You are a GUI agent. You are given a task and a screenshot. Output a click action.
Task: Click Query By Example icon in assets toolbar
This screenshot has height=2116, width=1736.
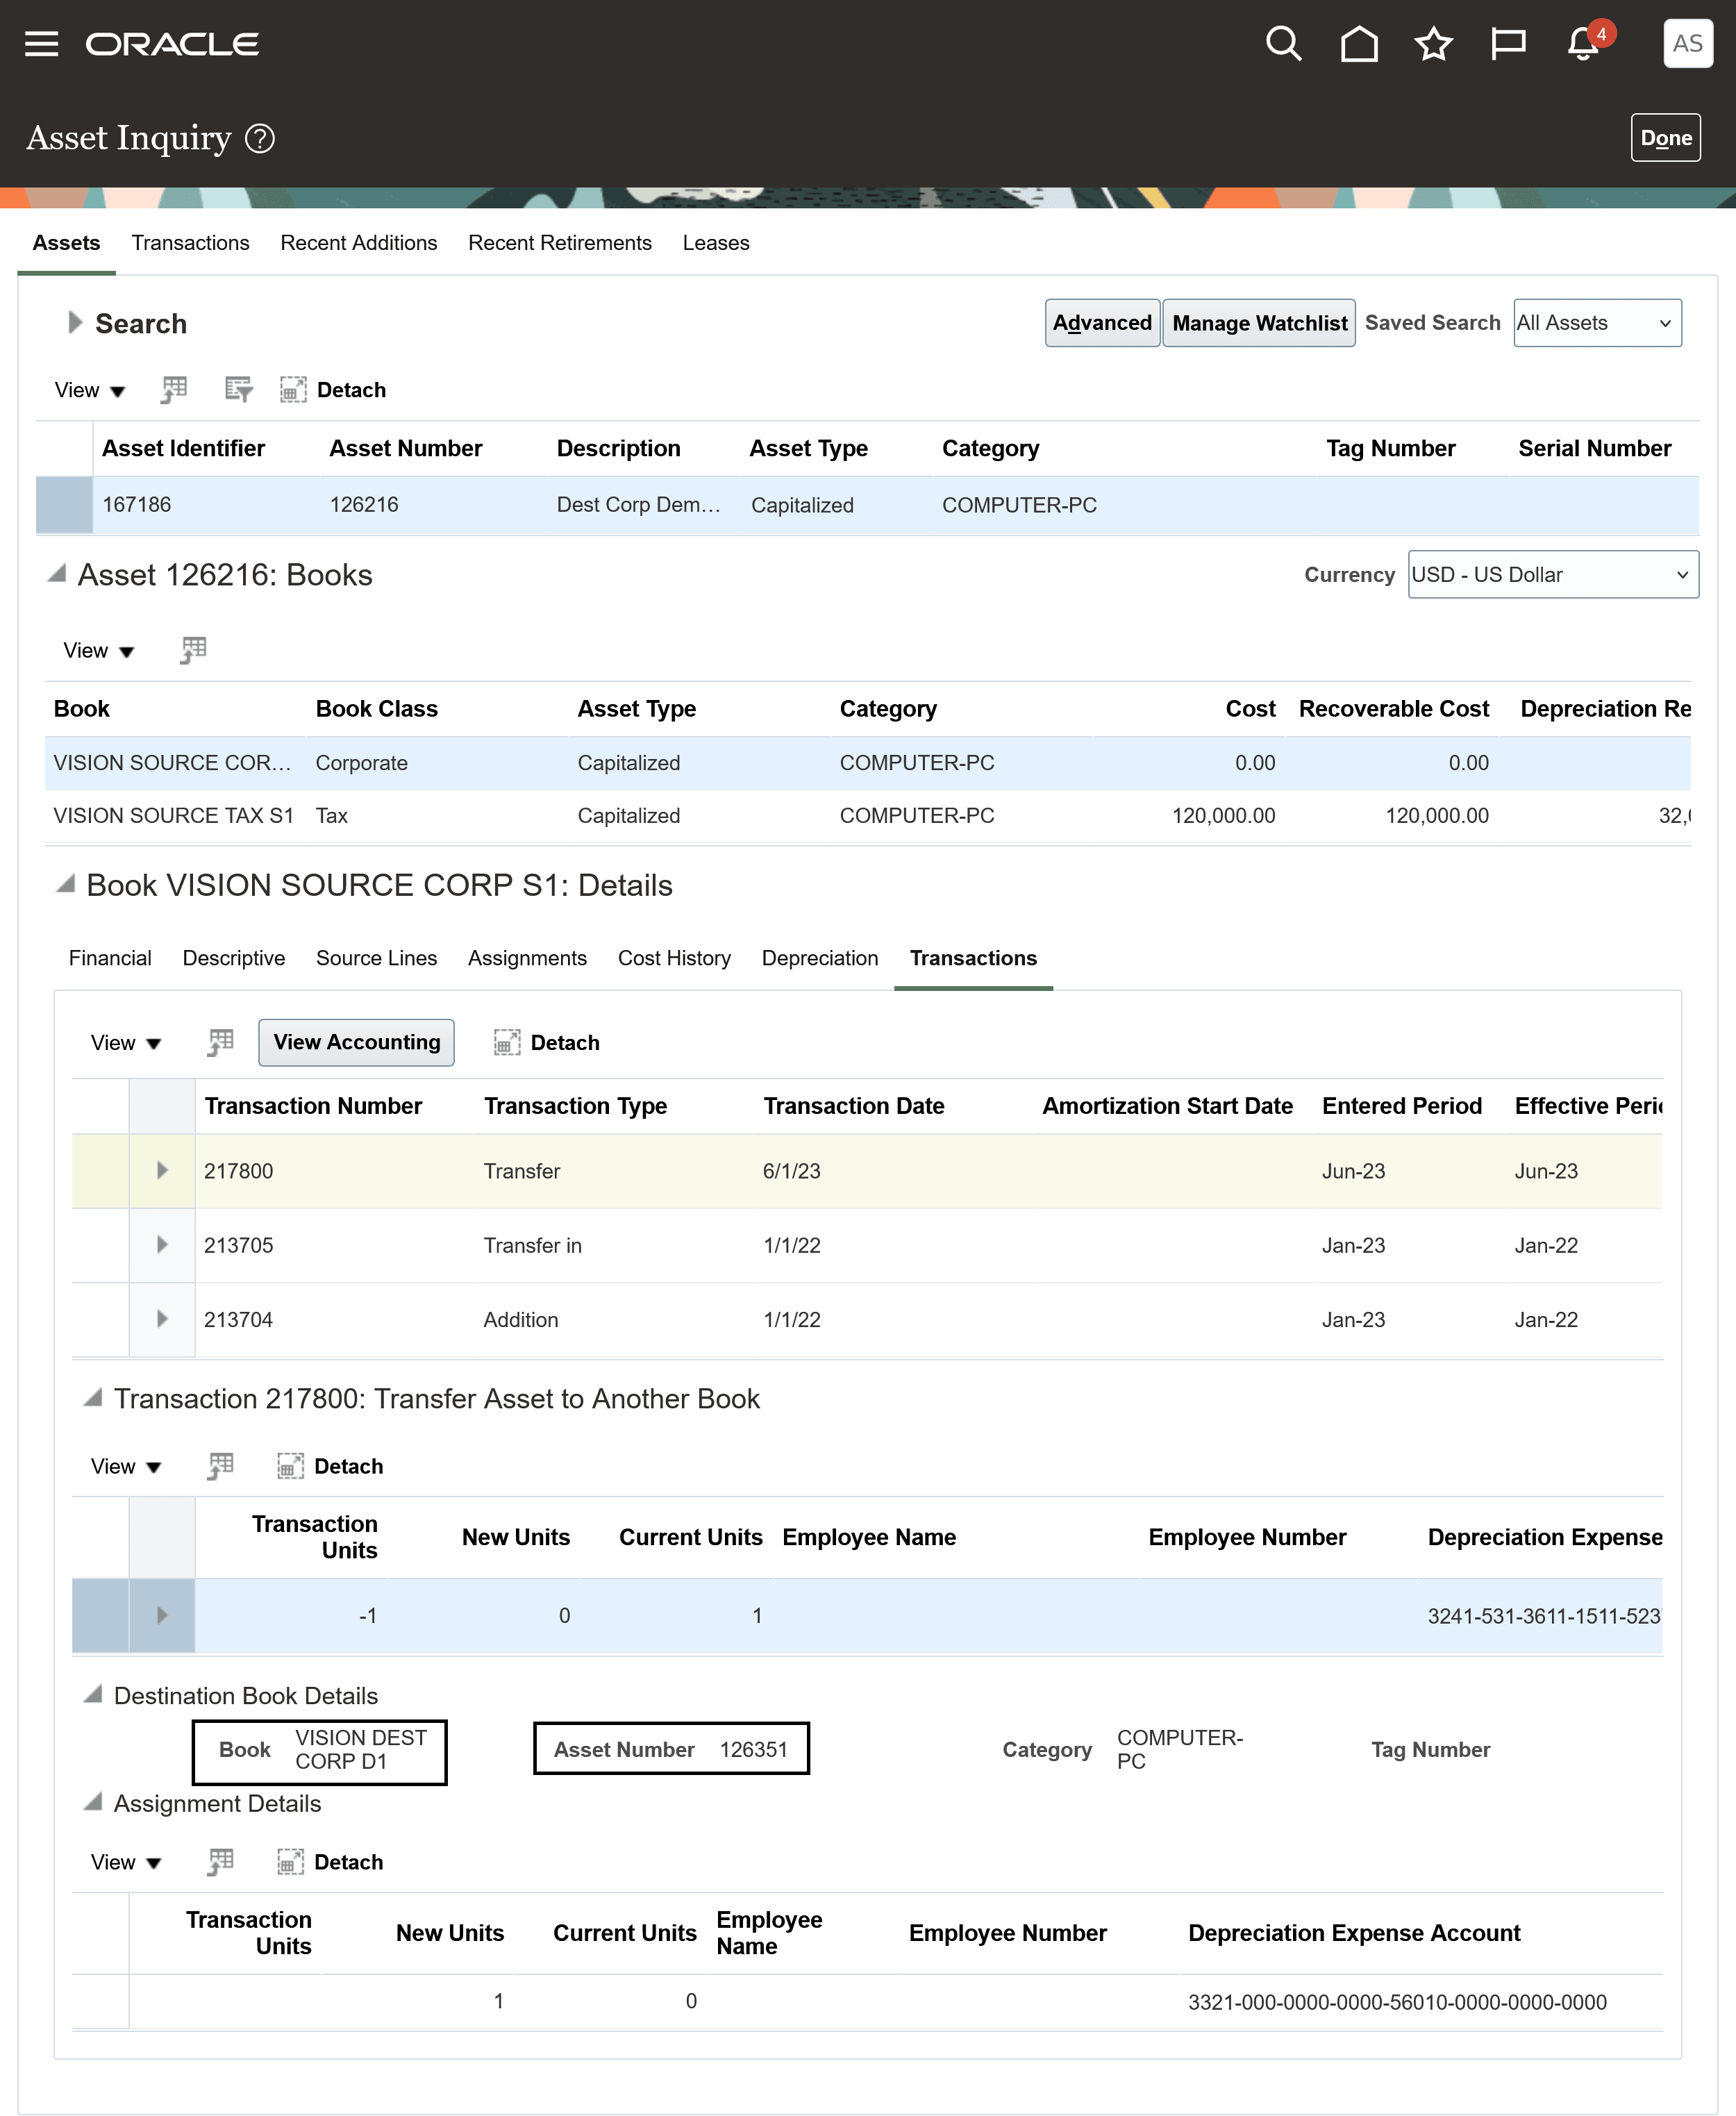[x=238, y=389]
